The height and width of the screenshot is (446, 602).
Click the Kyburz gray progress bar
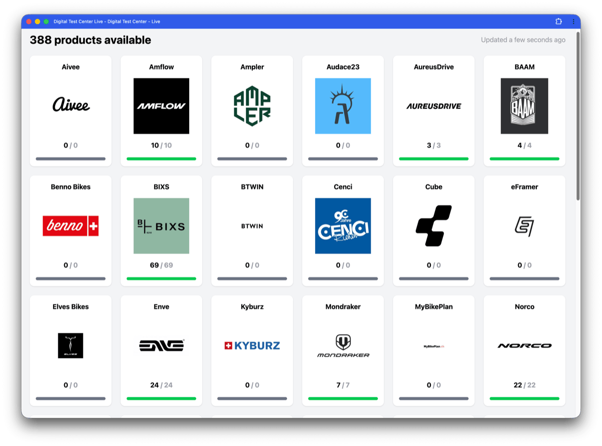coord(252,399)
